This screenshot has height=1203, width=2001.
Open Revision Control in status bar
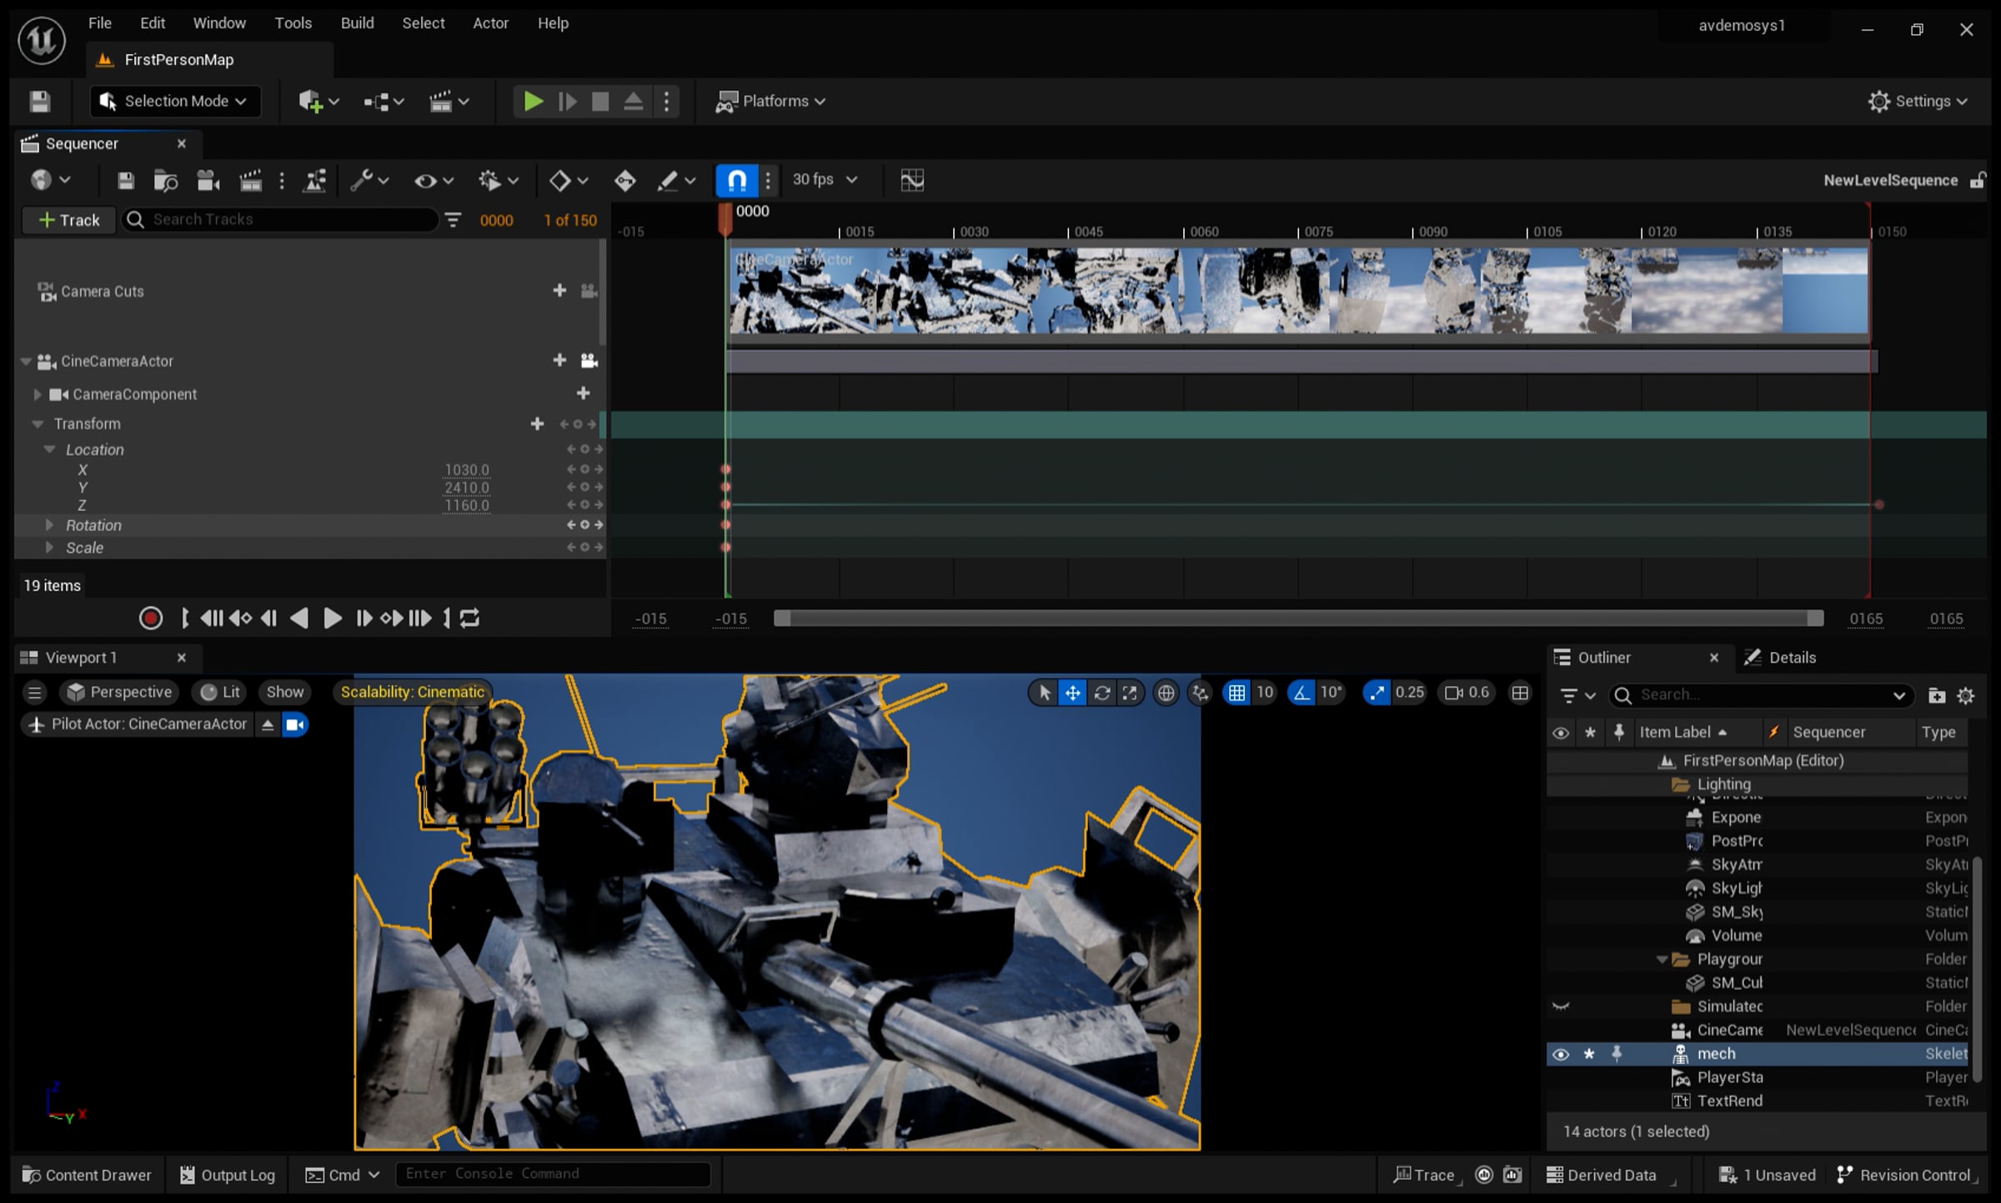tap(1905, 1175)
